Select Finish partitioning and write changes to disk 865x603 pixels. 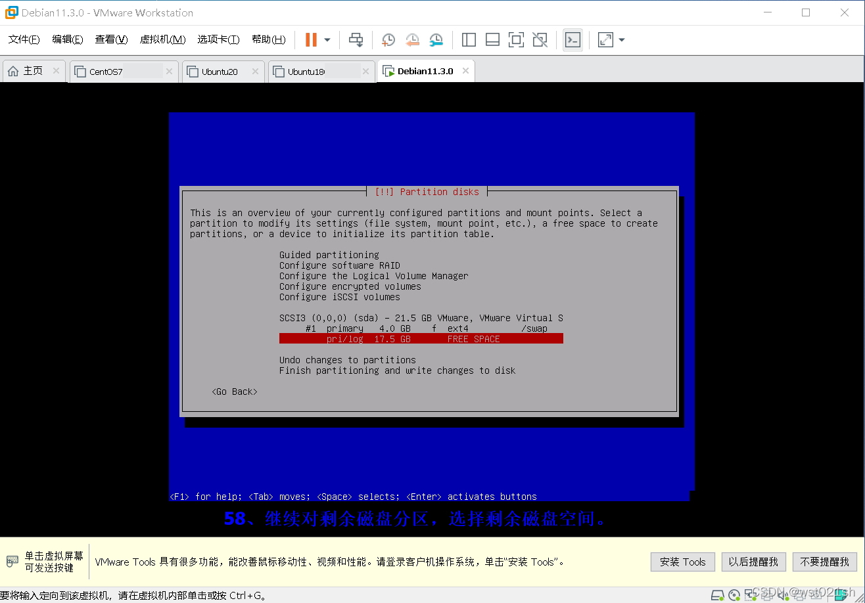coord(398,370)
